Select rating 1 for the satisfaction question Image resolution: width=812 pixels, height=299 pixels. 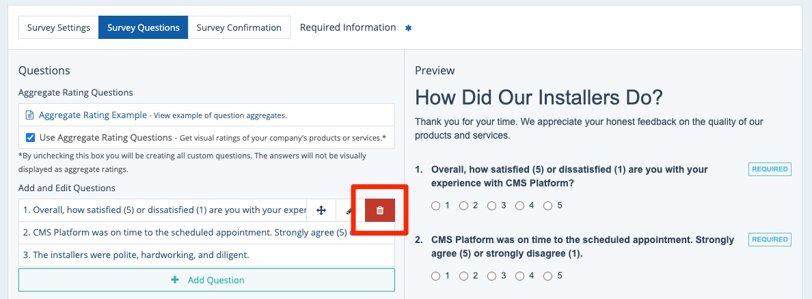436,205
